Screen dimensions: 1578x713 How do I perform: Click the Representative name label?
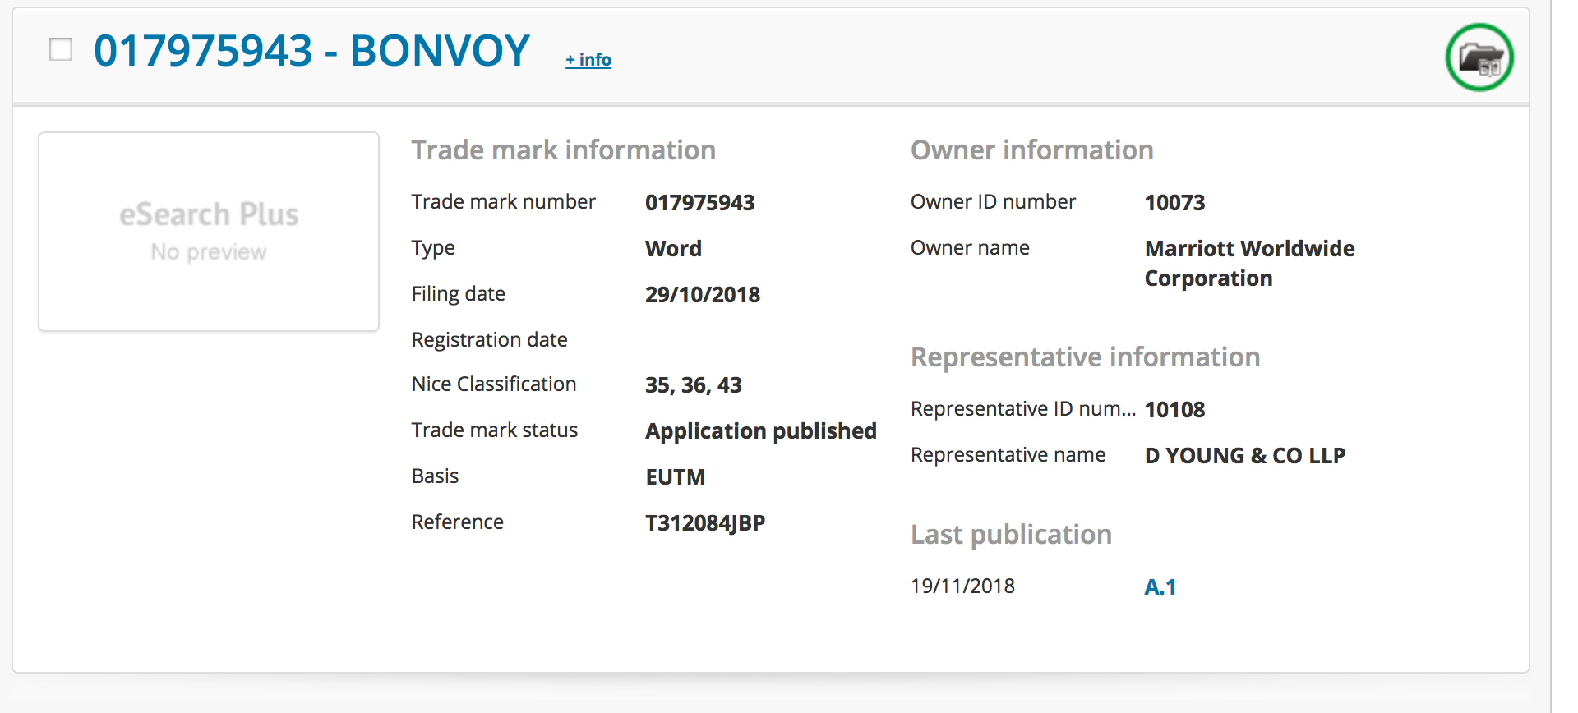(1008, 454)
